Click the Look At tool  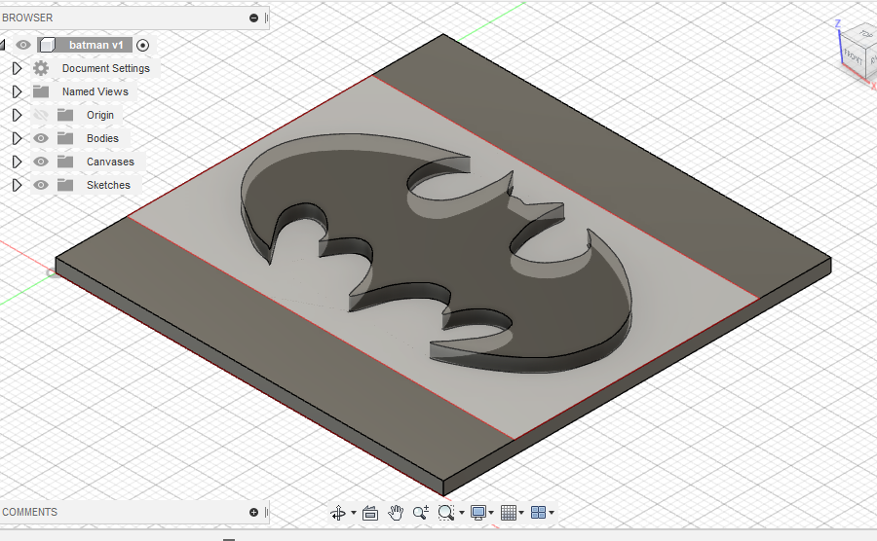click(370, 513)
